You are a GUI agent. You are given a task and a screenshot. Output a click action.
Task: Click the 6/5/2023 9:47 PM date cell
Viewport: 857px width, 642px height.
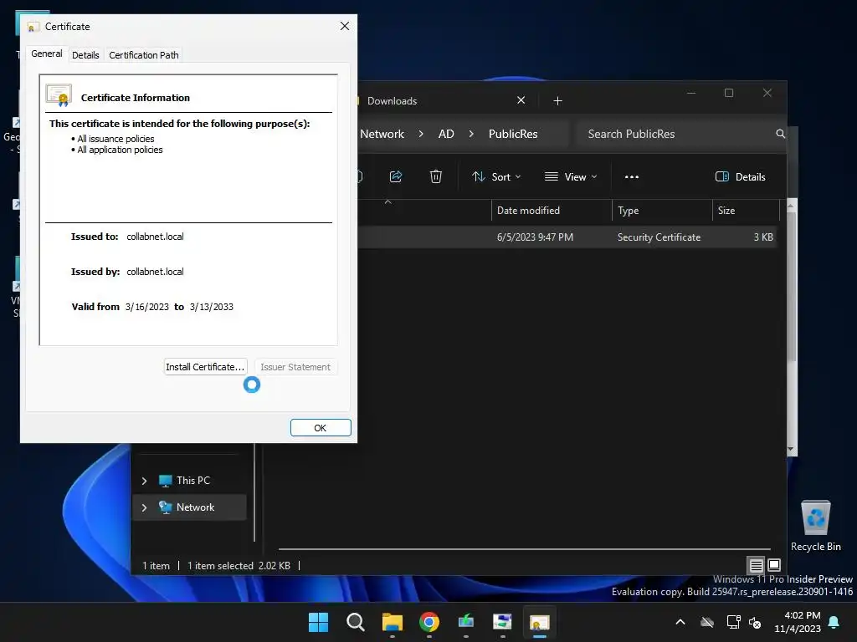click(x=535, y=237)
